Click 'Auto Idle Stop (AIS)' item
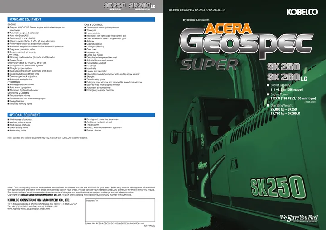326x230 pixels. [x=19, y=36]
